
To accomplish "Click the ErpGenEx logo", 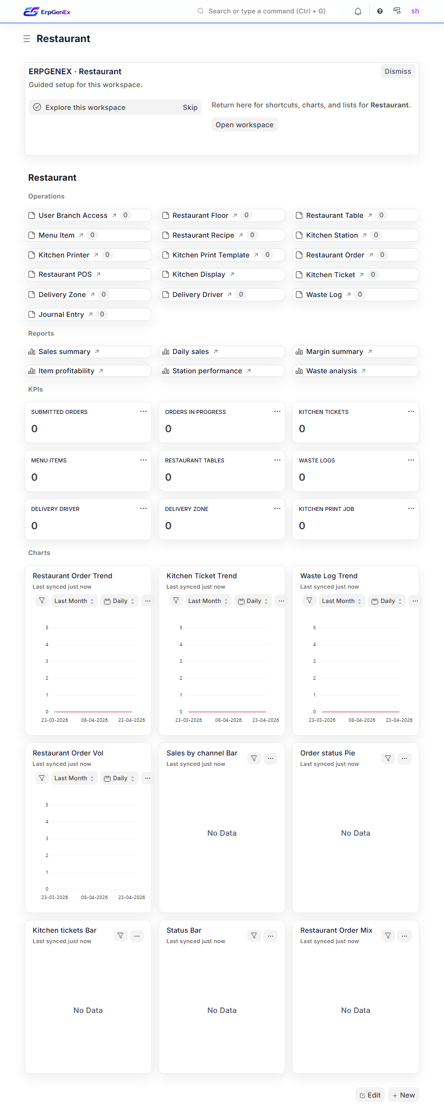I will click(47, 11).
